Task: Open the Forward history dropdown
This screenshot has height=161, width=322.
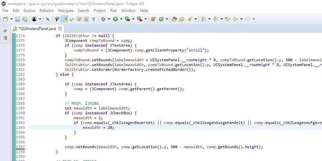Action: 253,19
